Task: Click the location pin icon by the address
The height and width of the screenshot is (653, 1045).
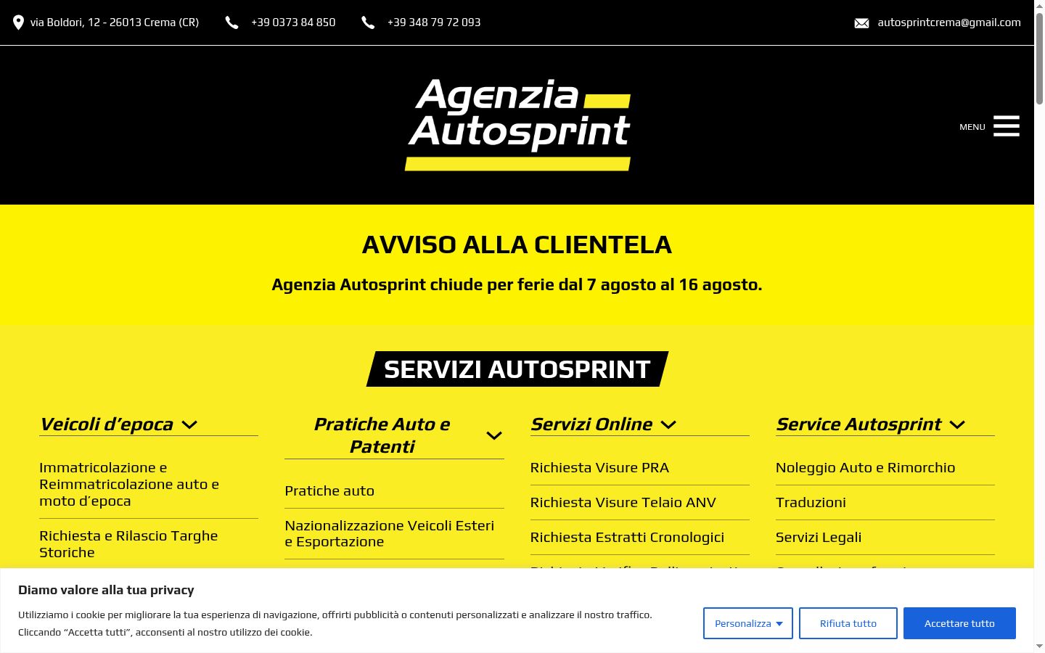Action: 19,22
